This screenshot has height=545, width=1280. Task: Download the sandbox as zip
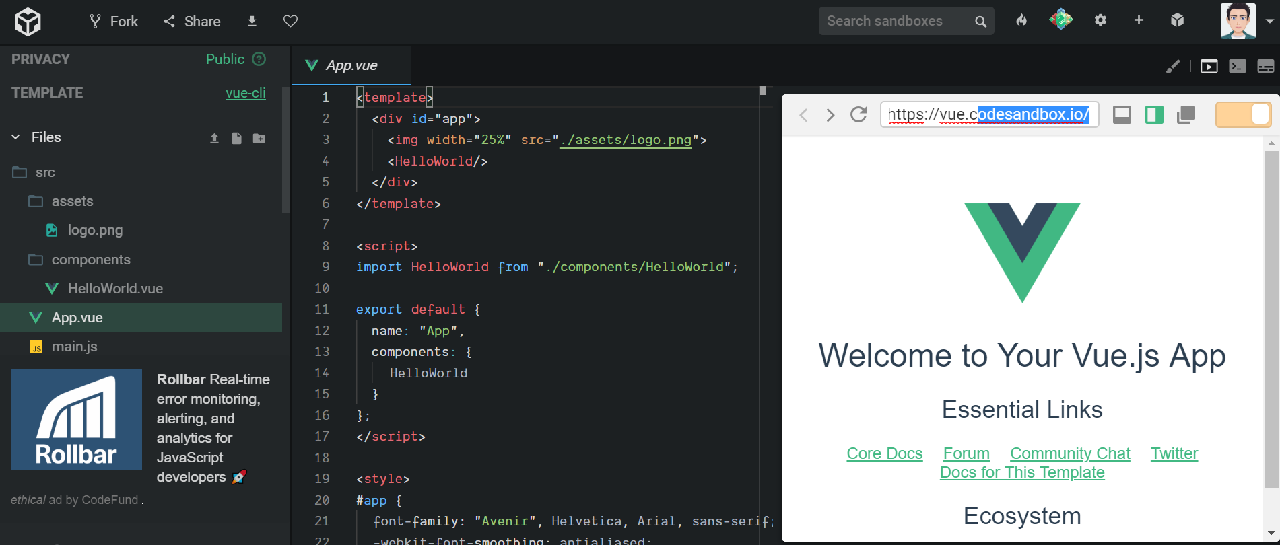click(252, 22)
